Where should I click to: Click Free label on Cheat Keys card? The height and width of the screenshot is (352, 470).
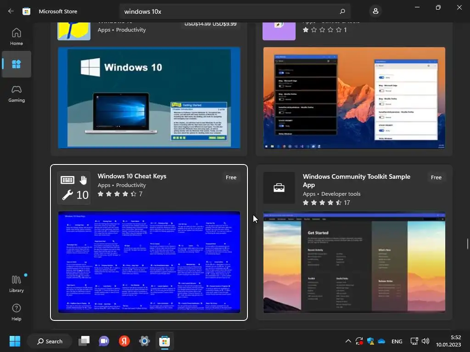231,177
